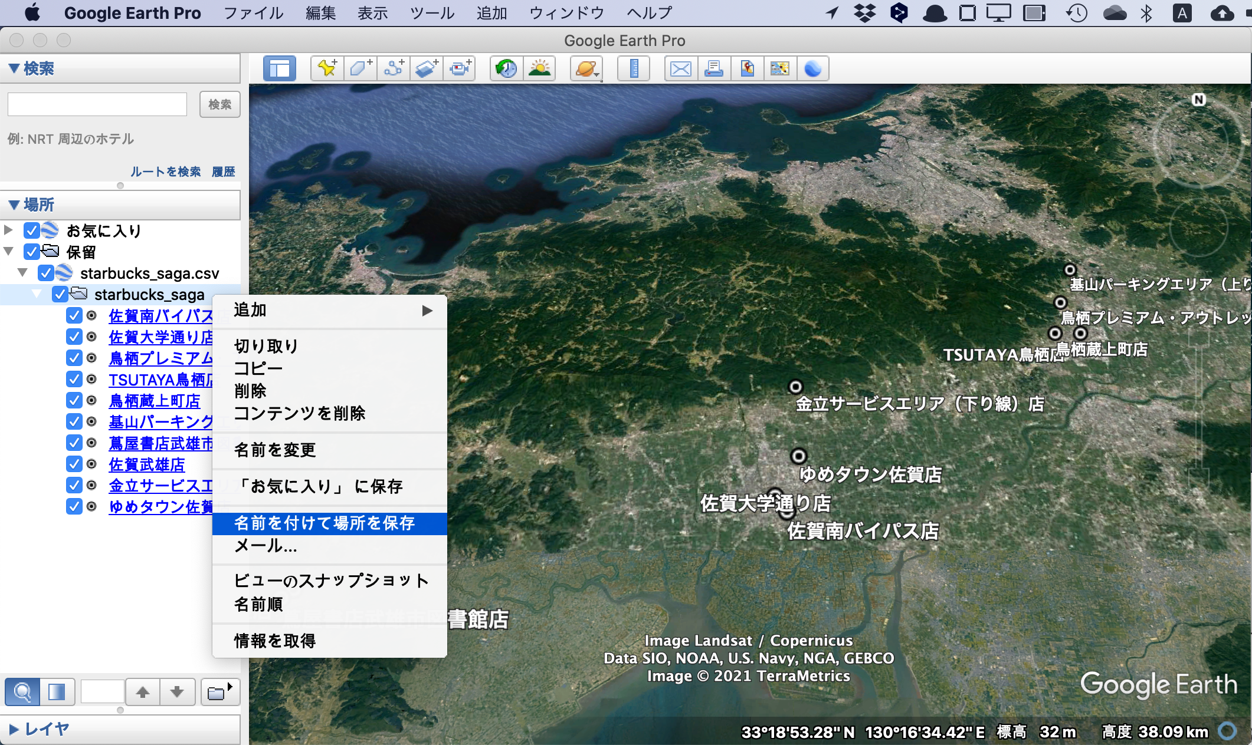1252x745 pixels.
Task: Click the compass North indicator
Action: (1198, 100)
